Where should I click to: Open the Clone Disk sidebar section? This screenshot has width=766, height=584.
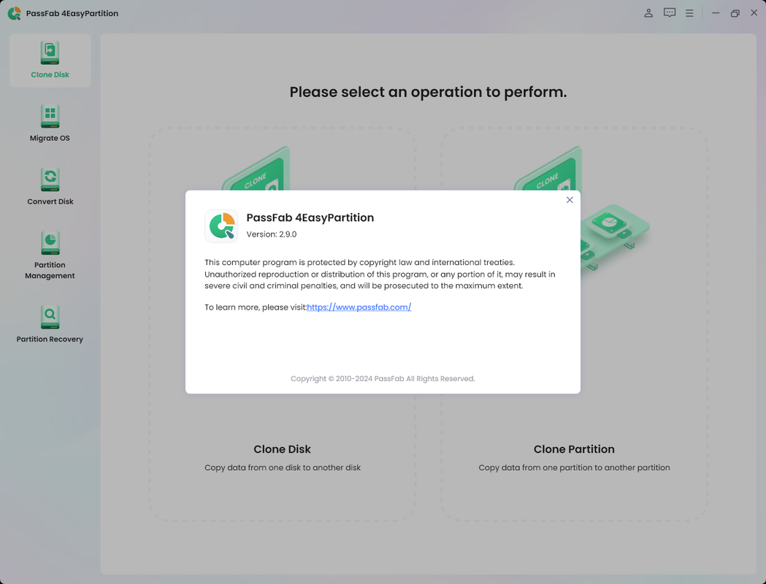[x=50, y=61]
